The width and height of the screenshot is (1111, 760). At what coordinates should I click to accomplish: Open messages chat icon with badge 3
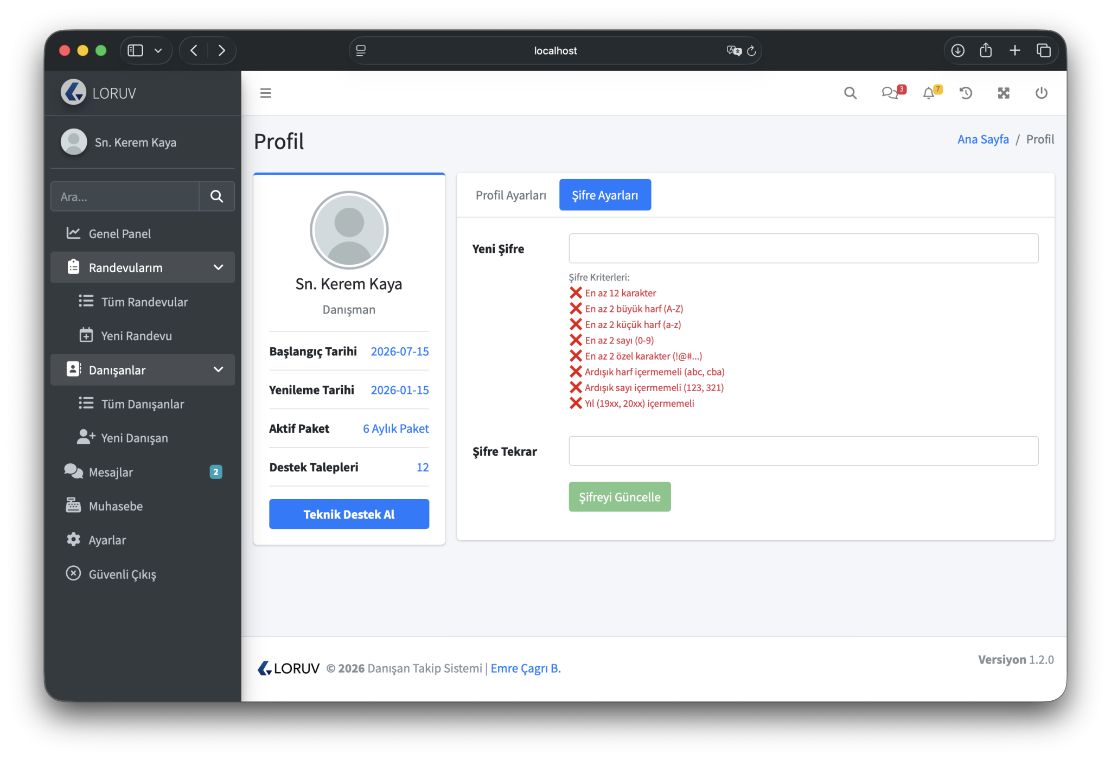click(889, 93)
